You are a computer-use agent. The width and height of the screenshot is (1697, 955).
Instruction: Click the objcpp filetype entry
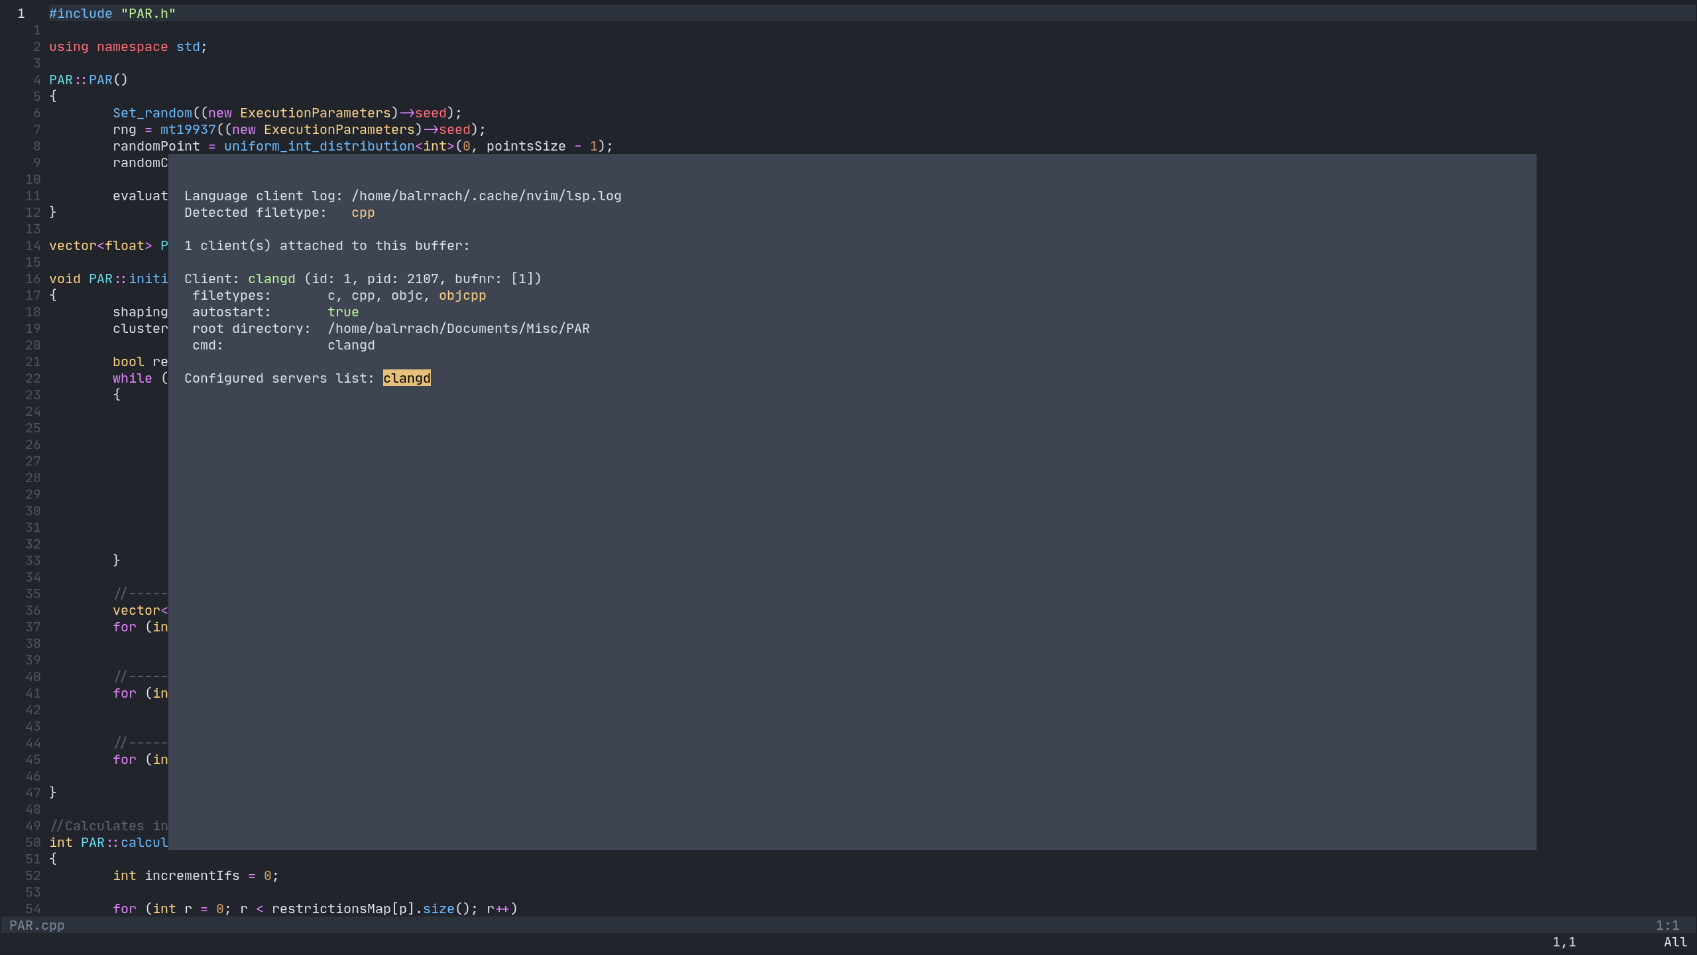point(462,295)
